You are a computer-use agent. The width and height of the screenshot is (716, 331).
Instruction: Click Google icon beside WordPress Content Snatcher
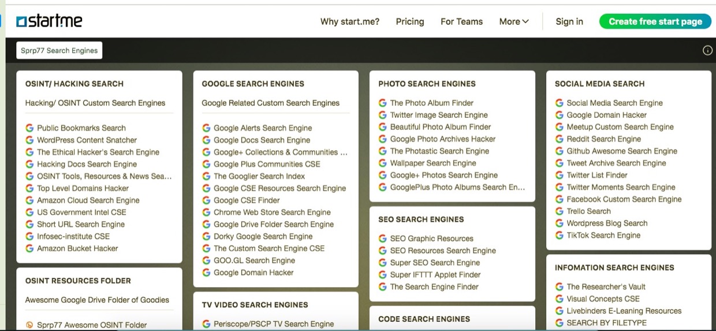29,140
